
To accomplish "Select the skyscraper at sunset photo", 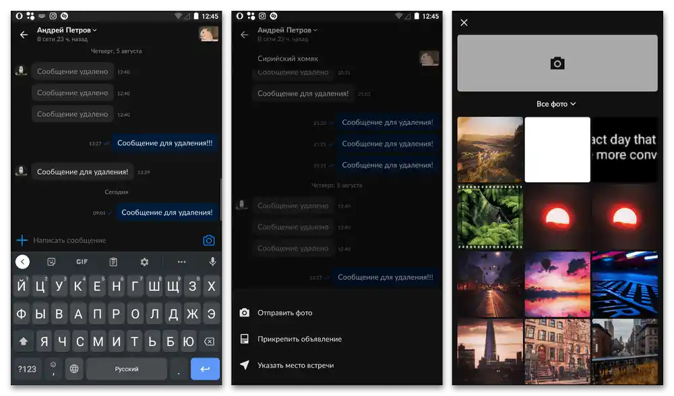I will [490, 351].
